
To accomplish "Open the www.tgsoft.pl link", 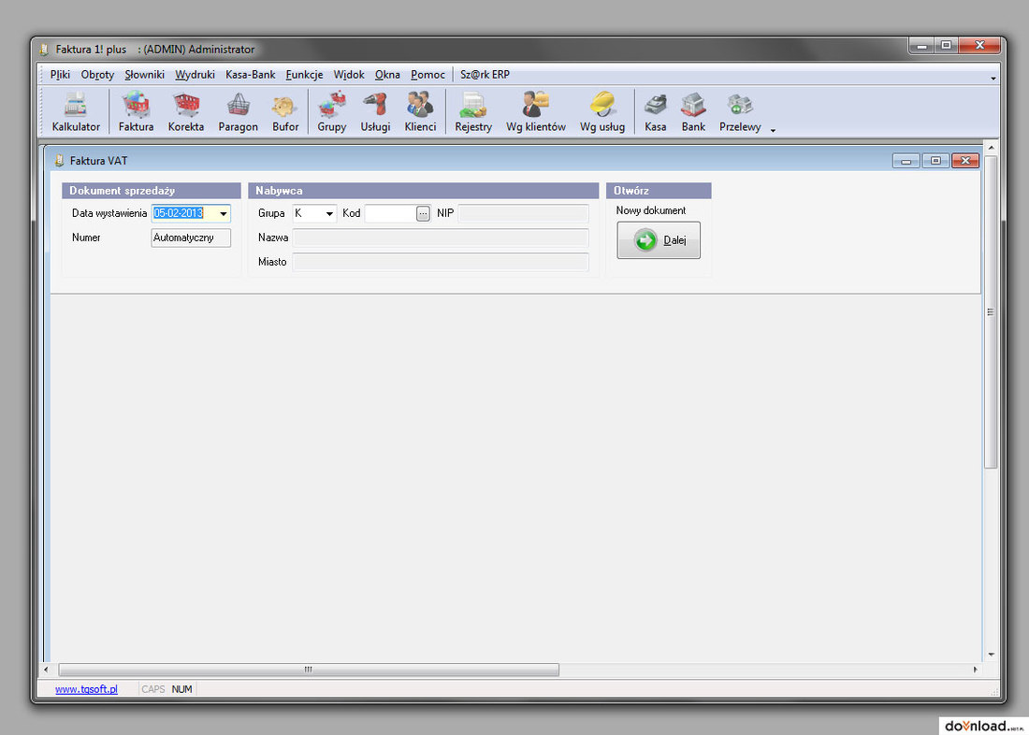I will (x=86, y=689).
